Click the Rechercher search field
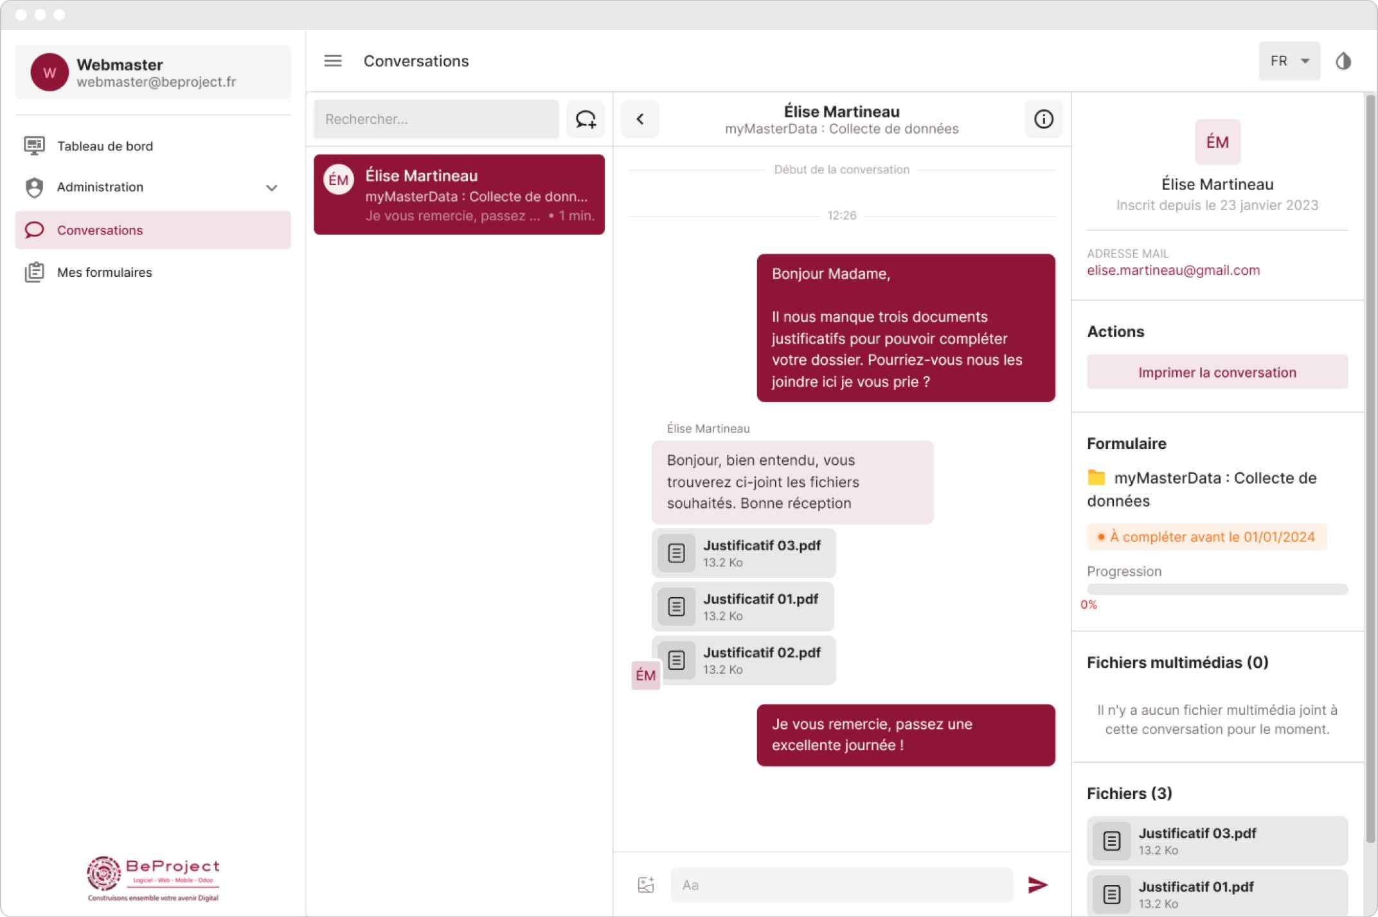The width and height of the screenshot is (1378, 917). 435,119
